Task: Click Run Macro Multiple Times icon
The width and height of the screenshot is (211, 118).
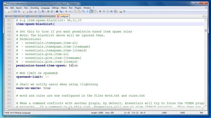Action: coord(111,11)
